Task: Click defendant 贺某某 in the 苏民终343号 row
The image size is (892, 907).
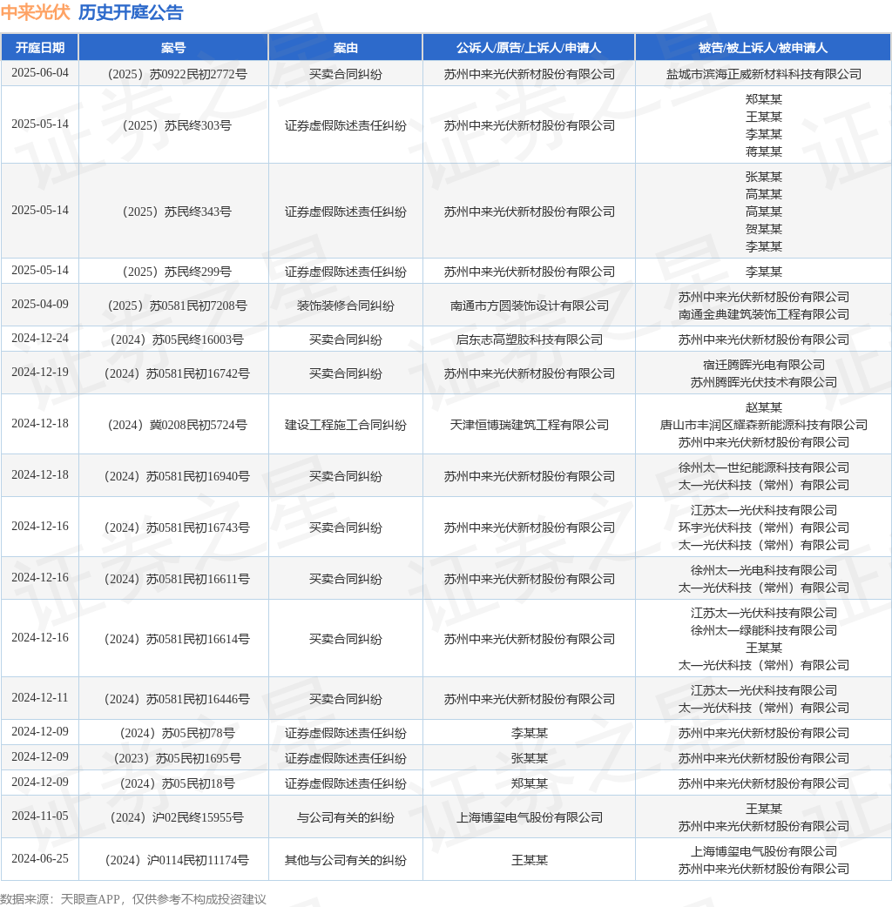Action: click(x=763, y=229)
